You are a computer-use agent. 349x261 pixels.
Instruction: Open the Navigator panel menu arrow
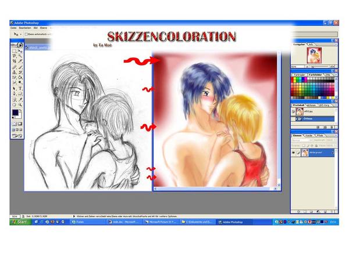pos(336,45)
